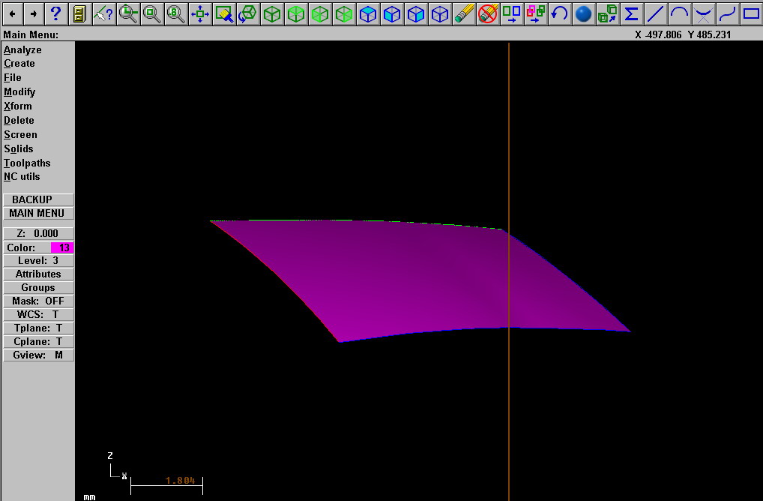Screen dimensions: 763x501
Task: Open the Delete menu in sidebar
Action: (x=19, y=120)
